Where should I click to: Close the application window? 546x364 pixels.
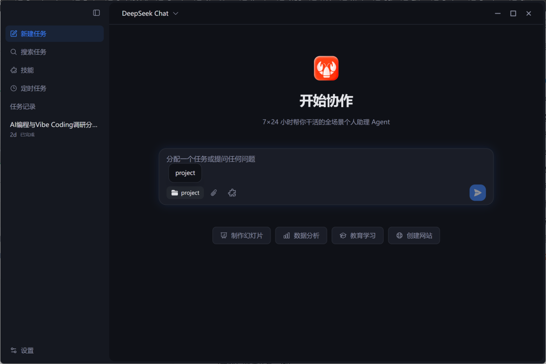(x=529, y=13)
